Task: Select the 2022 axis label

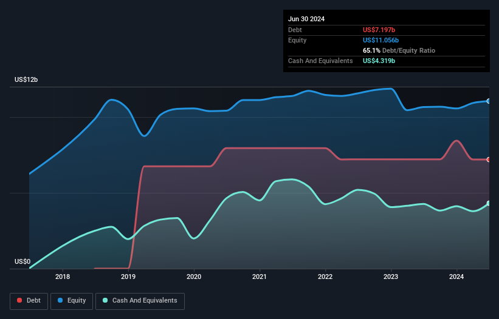Action: point(325,277)
